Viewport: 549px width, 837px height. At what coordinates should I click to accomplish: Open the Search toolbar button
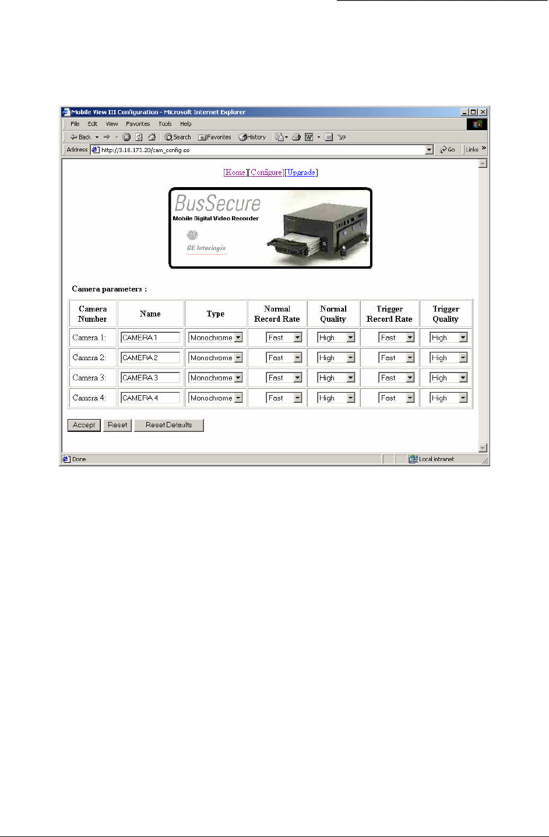tap(178, 137)
